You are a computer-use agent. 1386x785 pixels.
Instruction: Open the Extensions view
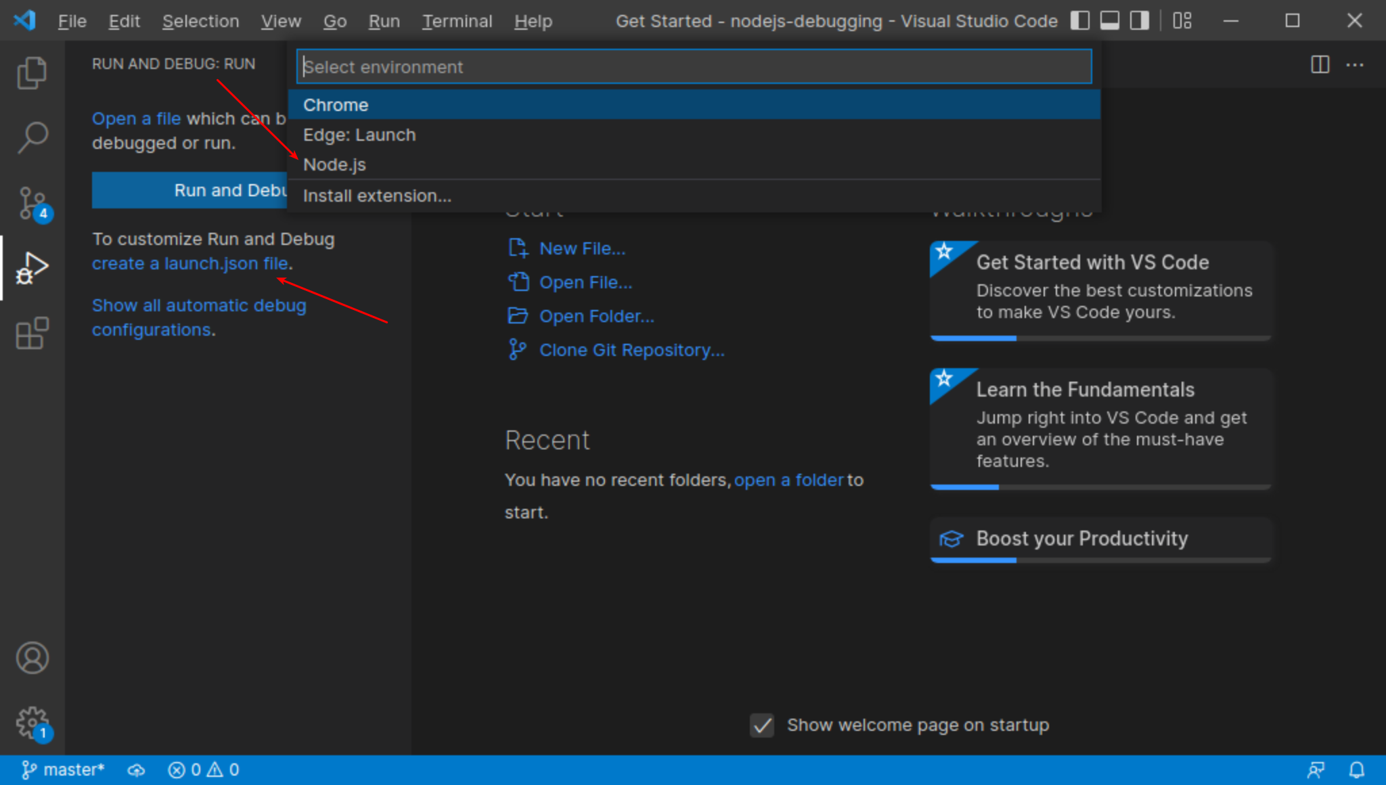point(32,333)
